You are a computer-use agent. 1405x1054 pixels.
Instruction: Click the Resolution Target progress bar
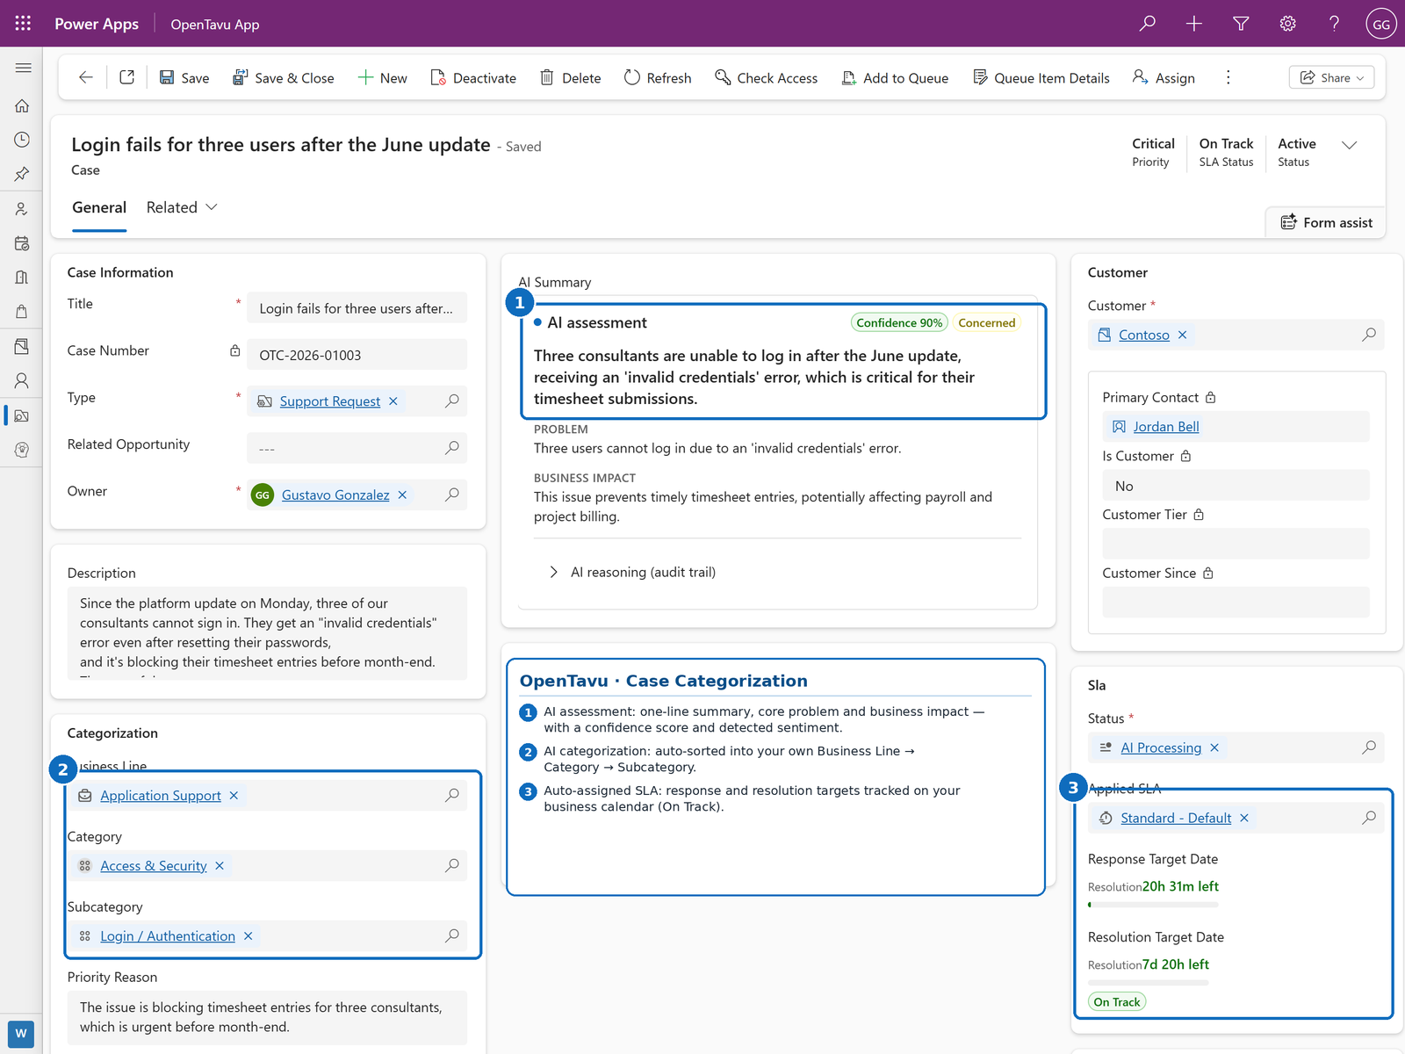(x=1149, y=983)
